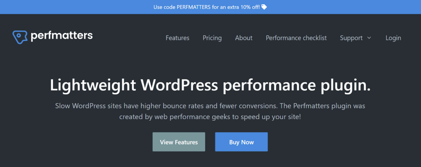Click the perfmatters wordmark text

62,36
